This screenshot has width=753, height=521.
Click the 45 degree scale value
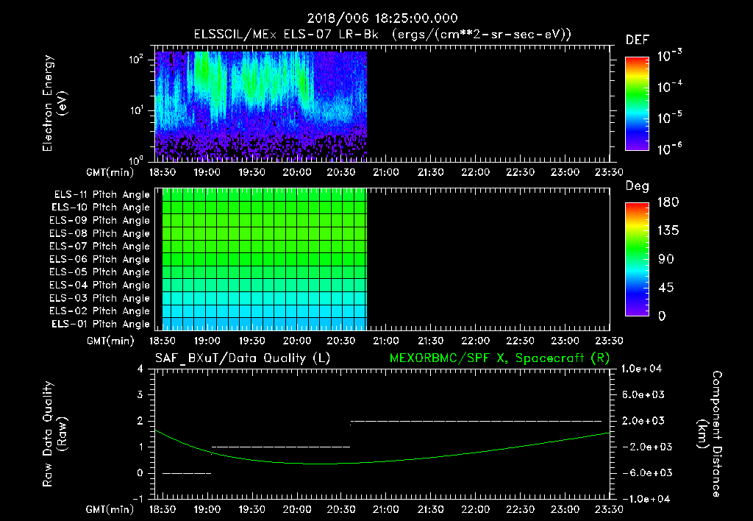pyautogui.click(x=666, y=288)
